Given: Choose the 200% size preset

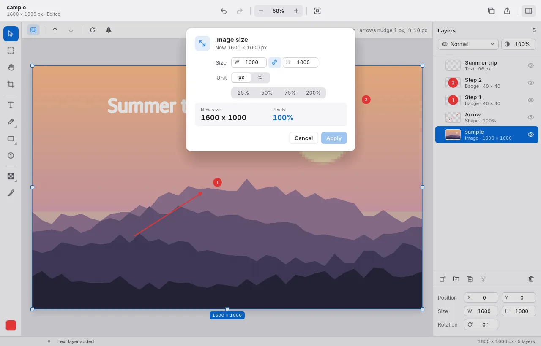Looking at the screenshot, I should pos(313,93).
